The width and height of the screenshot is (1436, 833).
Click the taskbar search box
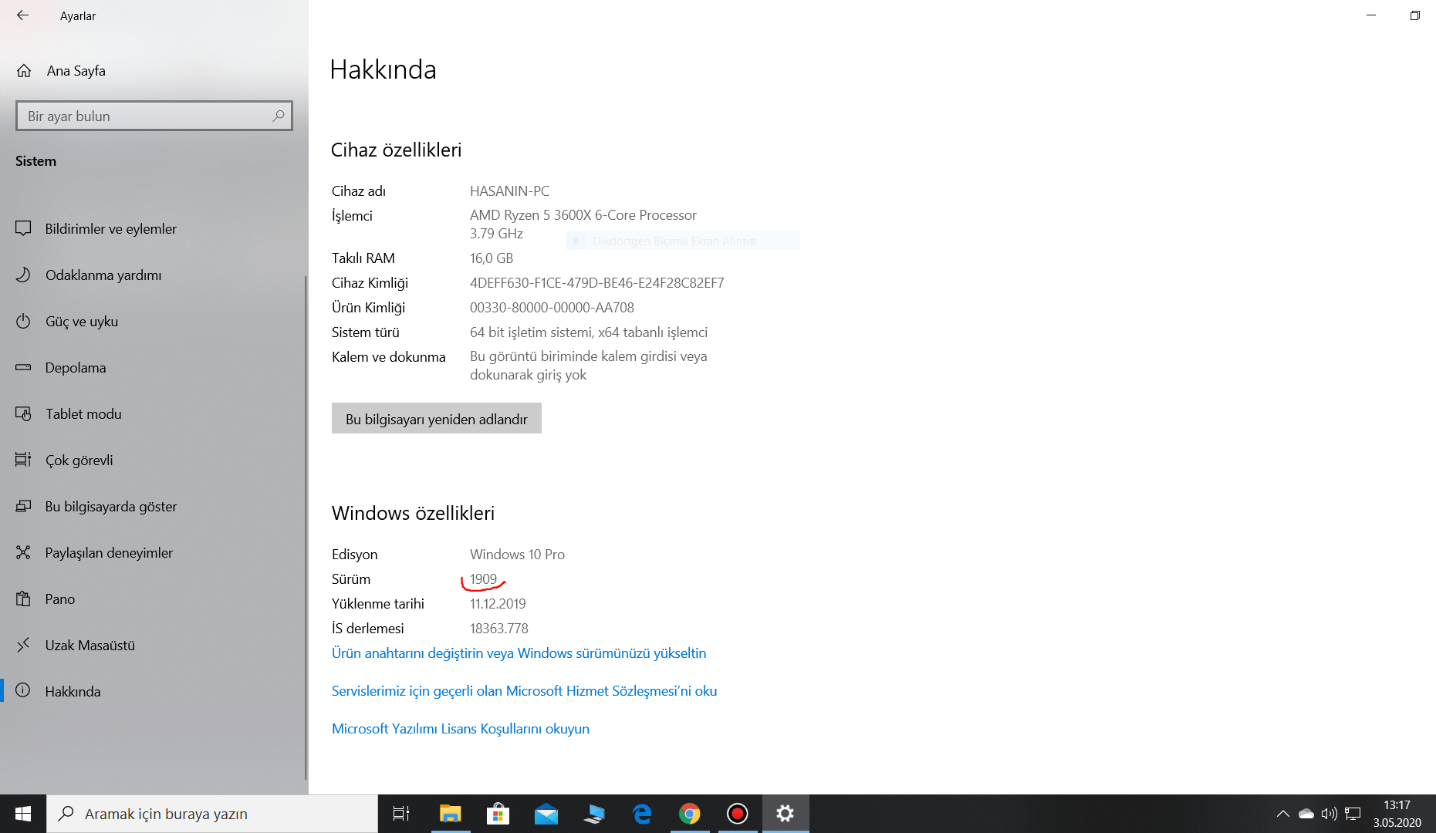pyautogui.click(x=212, y=814)
